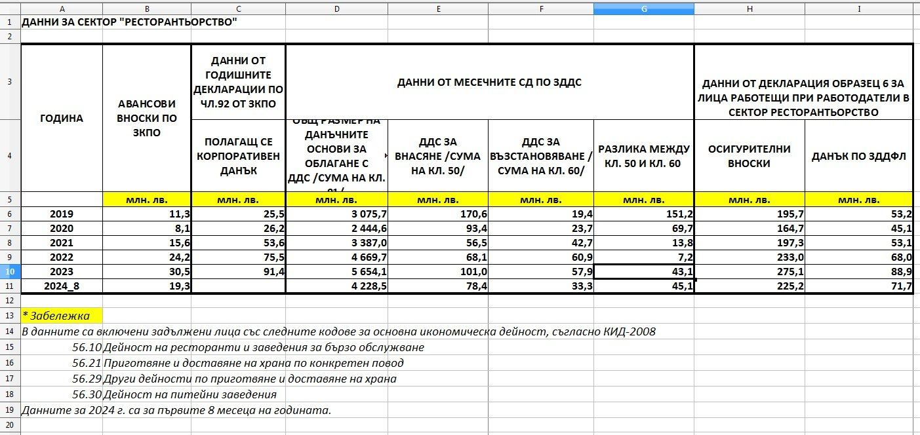Screen dimensions: 920x435
Task: Select entire row 10 via row header
Action: (10, 271)
